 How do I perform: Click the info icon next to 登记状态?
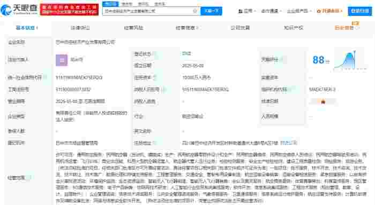154,54
